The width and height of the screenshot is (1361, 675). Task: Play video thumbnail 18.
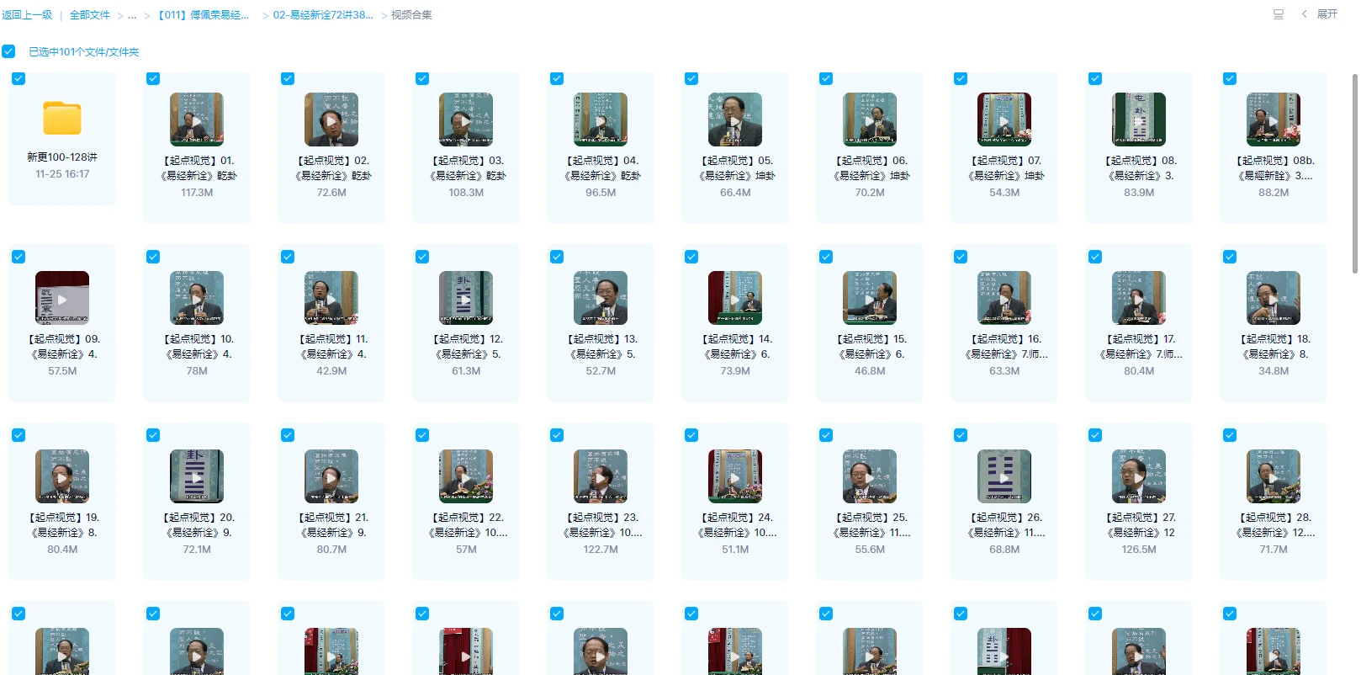[1274, 298]
